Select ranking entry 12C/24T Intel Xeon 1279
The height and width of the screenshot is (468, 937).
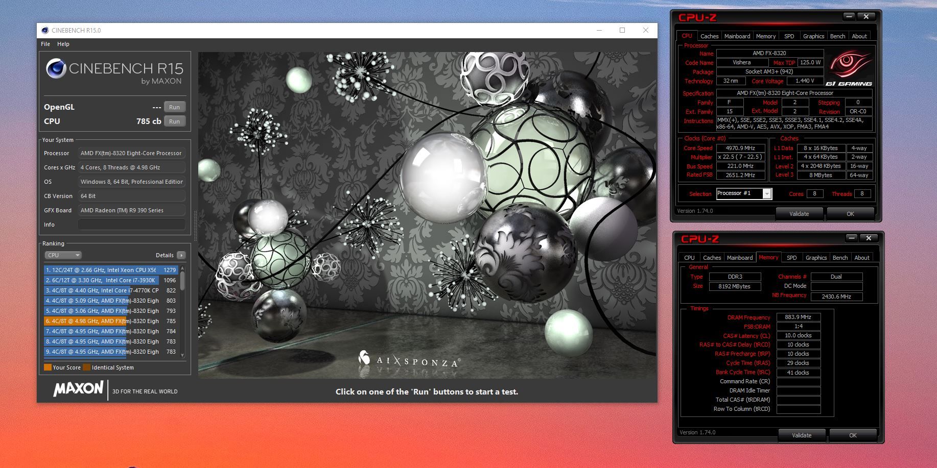[111, 270]
